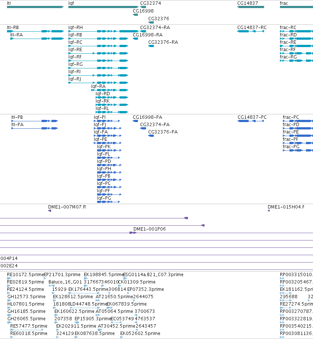Click the 002E24 clone label

click(x=9, y=266)
